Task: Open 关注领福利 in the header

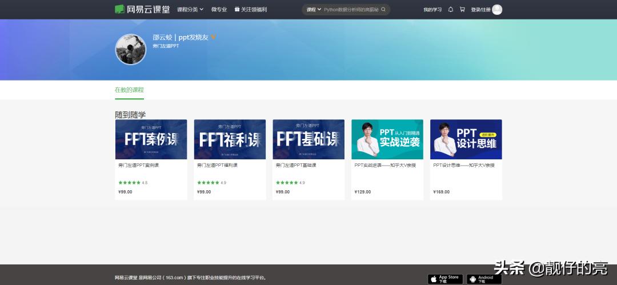Action: pos(254,10)
